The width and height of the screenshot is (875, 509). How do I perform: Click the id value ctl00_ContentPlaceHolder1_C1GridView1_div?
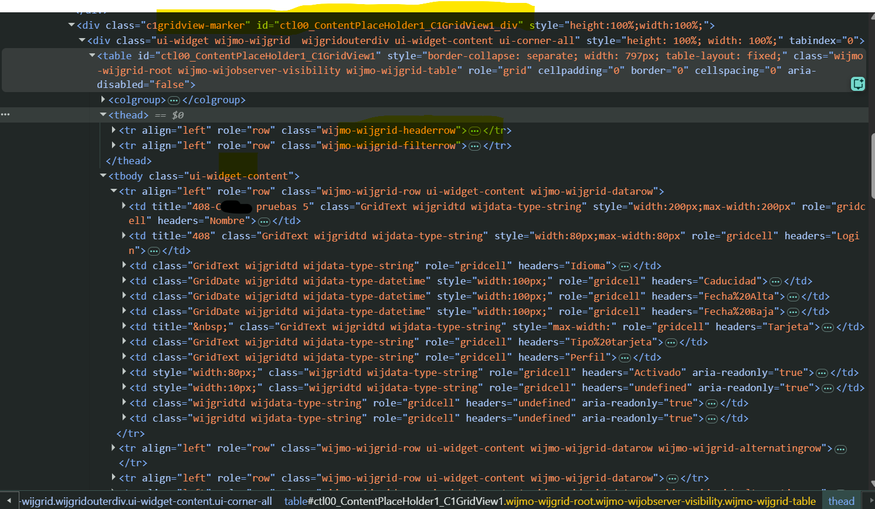tap(399, 25)
